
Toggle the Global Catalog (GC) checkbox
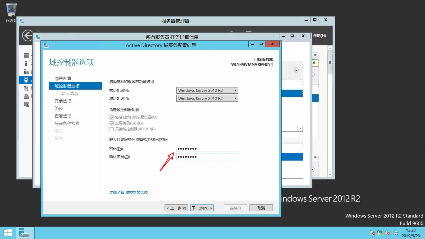point(111,123)
